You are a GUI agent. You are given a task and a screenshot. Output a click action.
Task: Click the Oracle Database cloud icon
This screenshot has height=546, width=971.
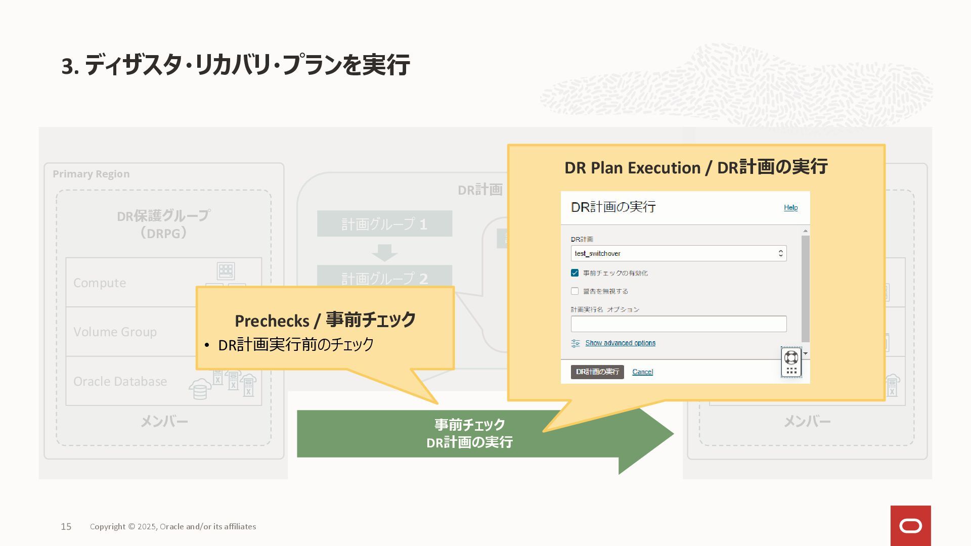[x=200, y=389]
